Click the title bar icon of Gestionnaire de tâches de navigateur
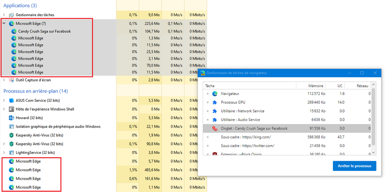Screen dimensions: 385x192 [x=203, y=73]
